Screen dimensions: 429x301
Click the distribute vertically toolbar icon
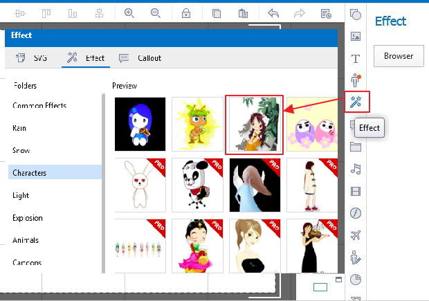[99, 13]
